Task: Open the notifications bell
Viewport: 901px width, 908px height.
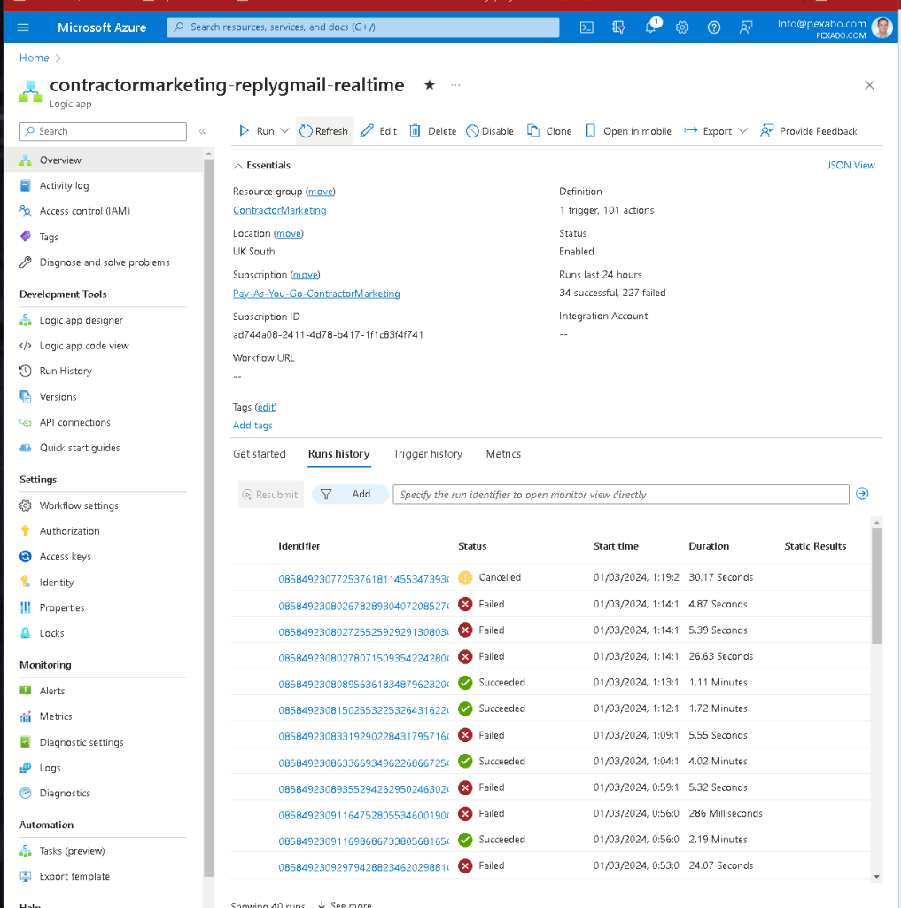Action: tap(651, 27)
